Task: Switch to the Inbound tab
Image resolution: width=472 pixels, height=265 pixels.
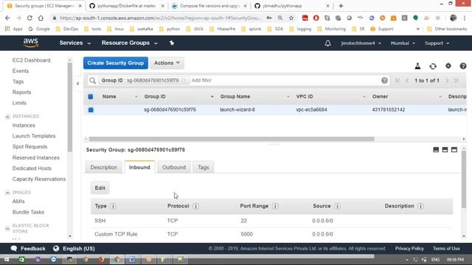Action: (x=139, y=167)
